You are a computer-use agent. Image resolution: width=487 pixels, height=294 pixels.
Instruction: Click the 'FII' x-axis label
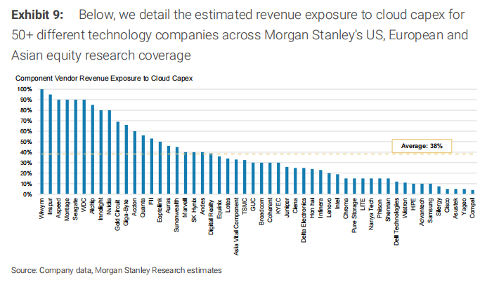tap(152, 201)
